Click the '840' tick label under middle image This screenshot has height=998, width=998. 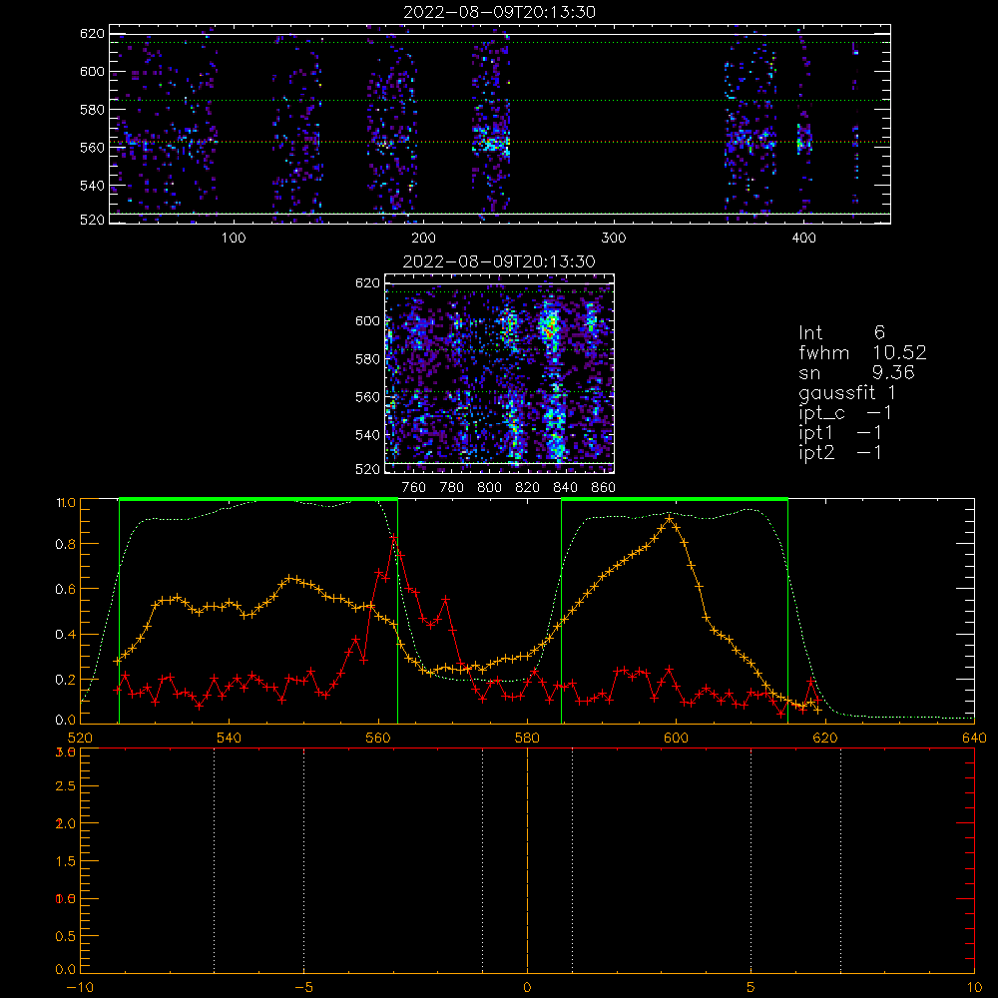[x=565, y=488]
